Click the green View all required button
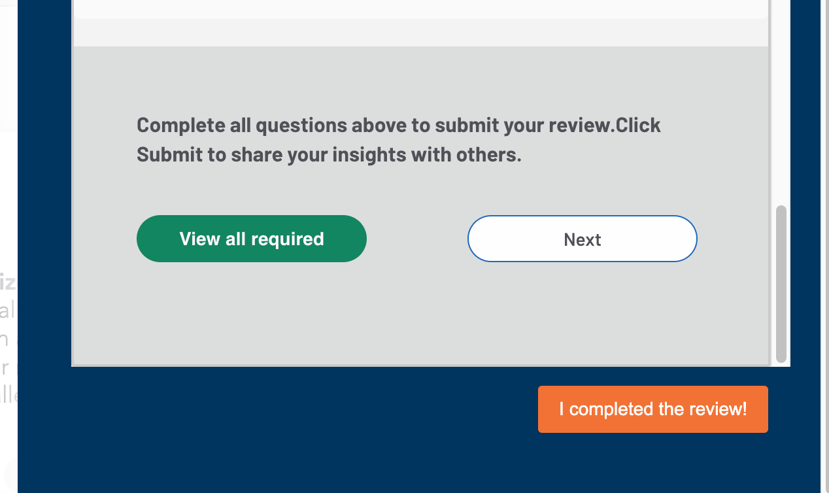 point(251,239)
